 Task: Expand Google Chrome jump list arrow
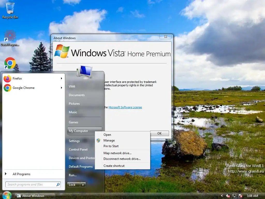tap(62, 88)
